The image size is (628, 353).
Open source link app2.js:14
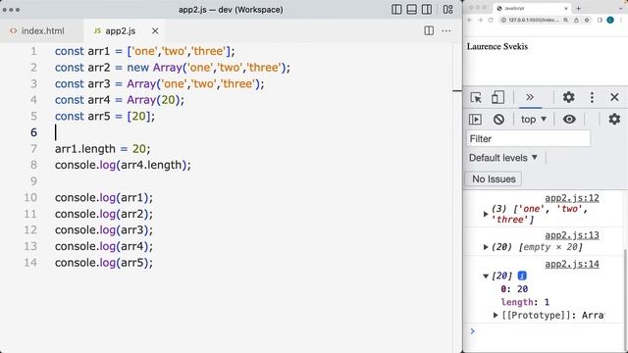point(572,264)
